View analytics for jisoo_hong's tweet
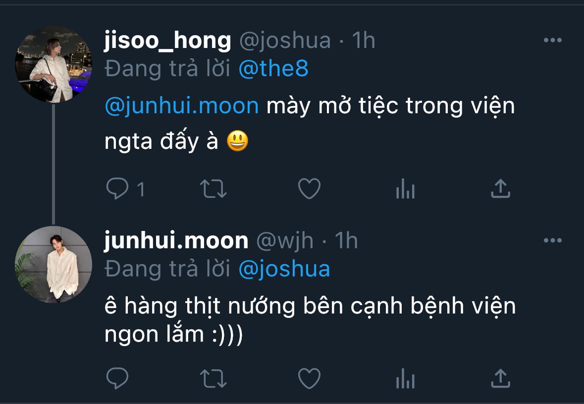The height and width of the screenshot is (404, 584). [405, 189]
